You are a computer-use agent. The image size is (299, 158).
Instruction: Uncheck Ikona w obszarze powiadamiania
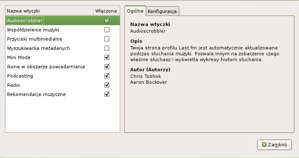coord(107,66)
